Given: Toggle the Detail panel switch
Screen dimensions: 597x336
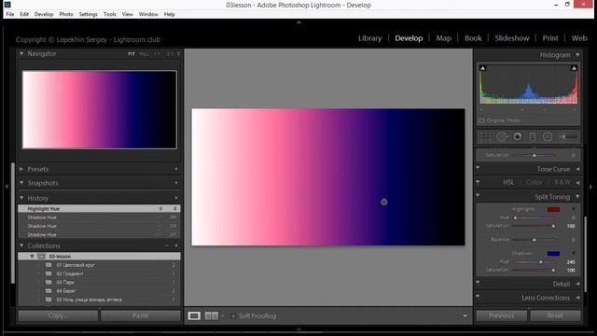Looking at the screenshot, I should (478, 282).
